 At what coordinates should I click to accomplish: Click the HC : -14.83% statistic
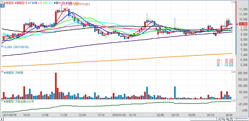pos(225,65)
